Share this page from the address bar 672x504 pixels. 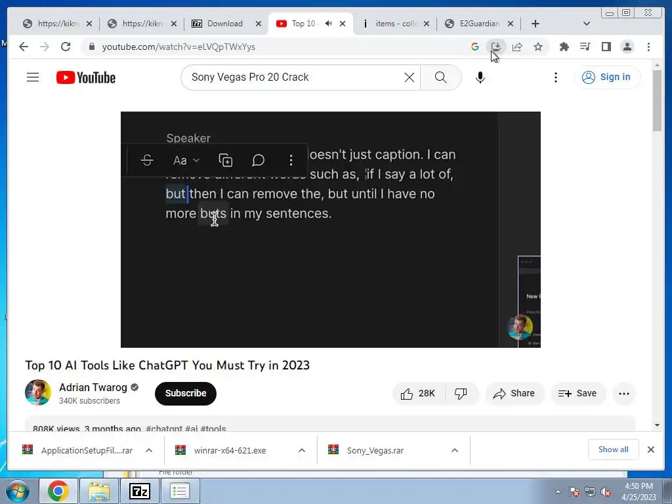point(517,47)
